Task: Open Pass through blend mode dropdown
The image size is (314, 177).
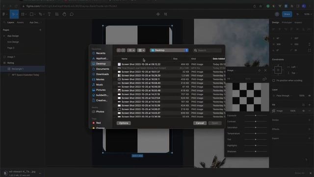Action: coord(284,96)
